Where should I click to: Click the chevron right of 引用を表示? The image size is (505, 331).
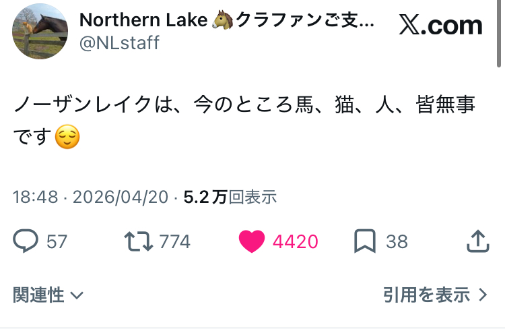click(x=482, y=295)
